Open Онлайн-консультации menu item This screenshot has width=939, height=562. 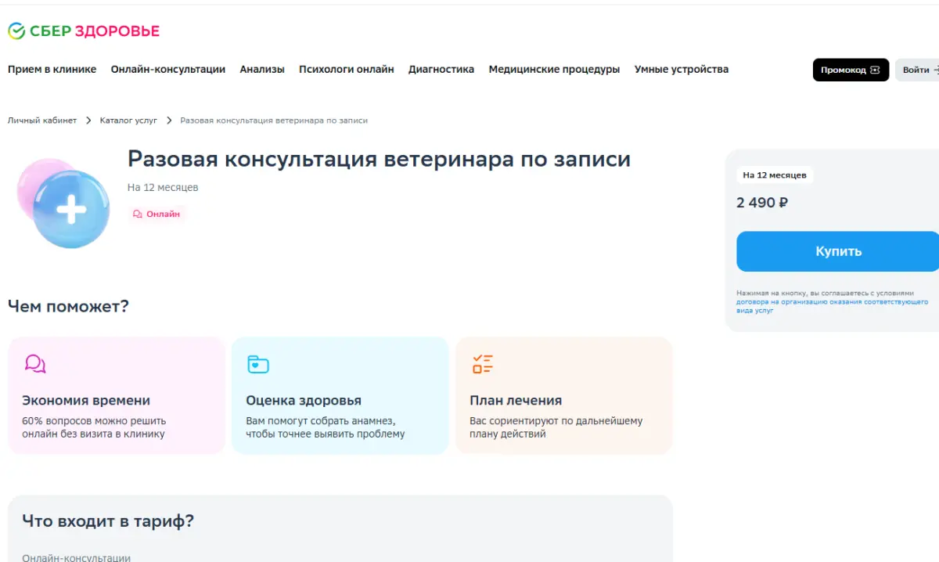pos(168,70)
